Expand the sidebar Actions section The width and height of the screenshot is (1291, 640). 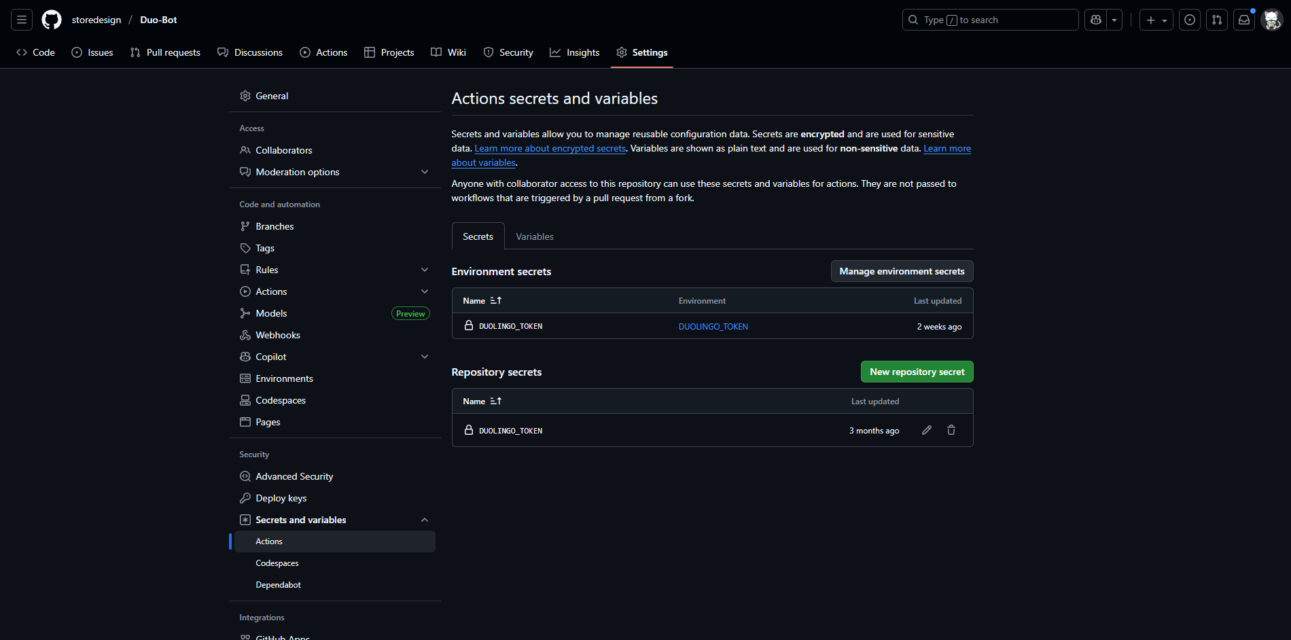tap(335, 291)
